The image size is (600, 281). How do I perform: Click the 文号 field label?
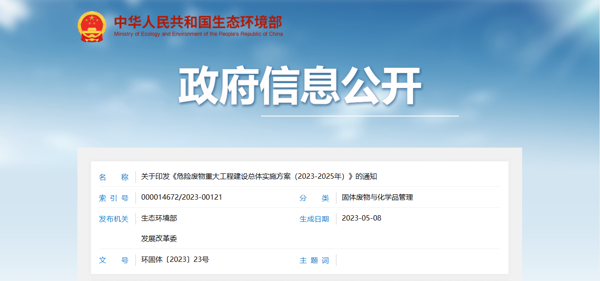(113, 260)
